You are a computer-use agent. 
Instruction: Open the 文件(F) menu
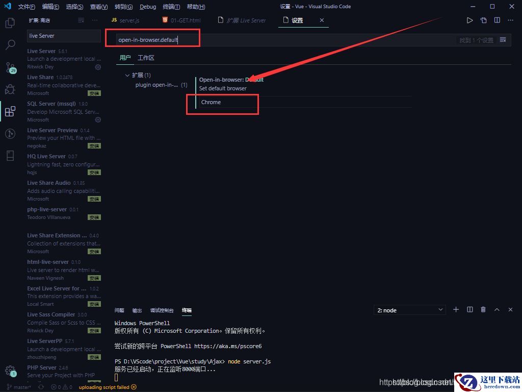27,7
